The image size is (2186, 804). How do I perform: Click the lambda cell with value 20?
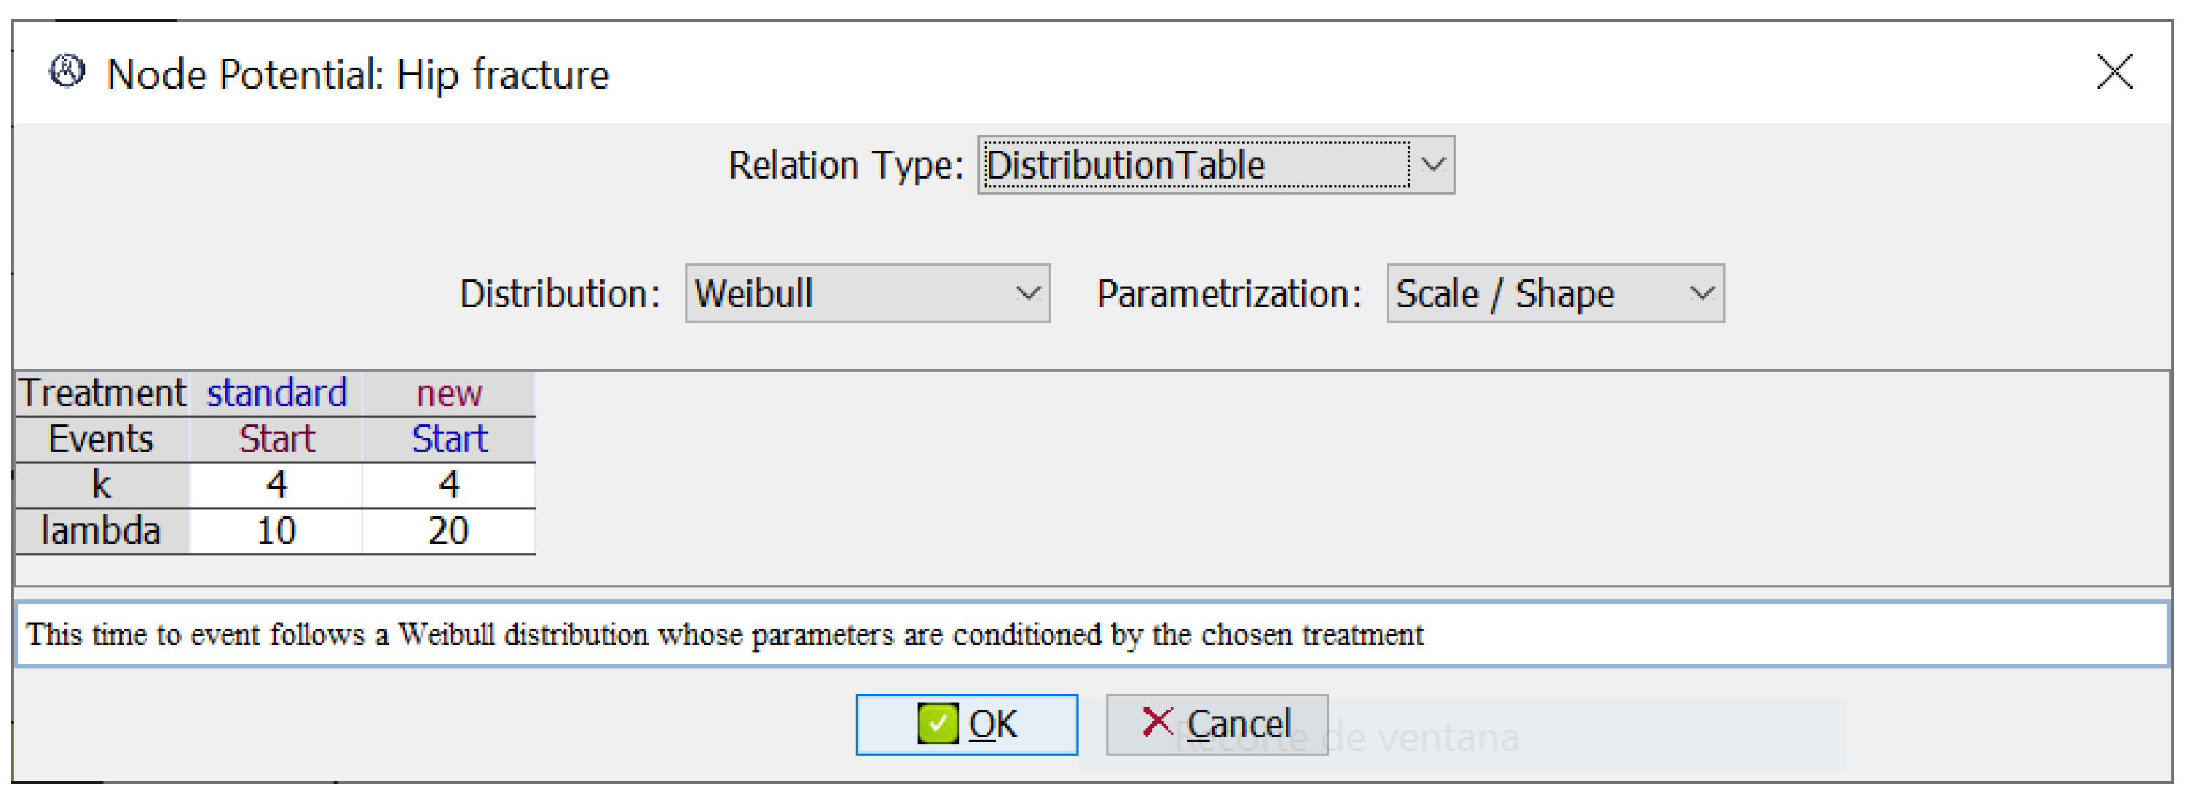(448, 532)
